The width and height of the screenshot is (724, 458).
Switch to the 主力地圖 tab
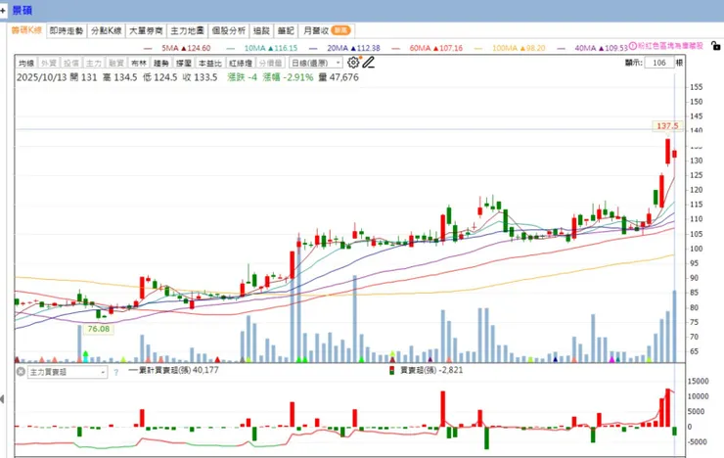pos(187,30)
